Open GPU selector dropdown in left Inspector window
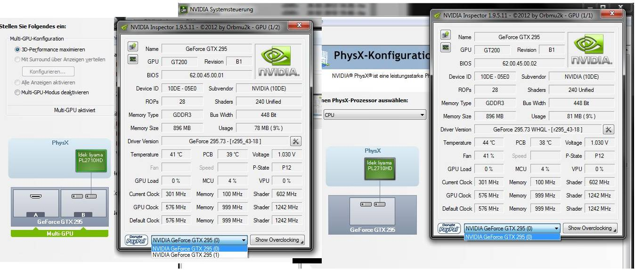 coord(199,240)
